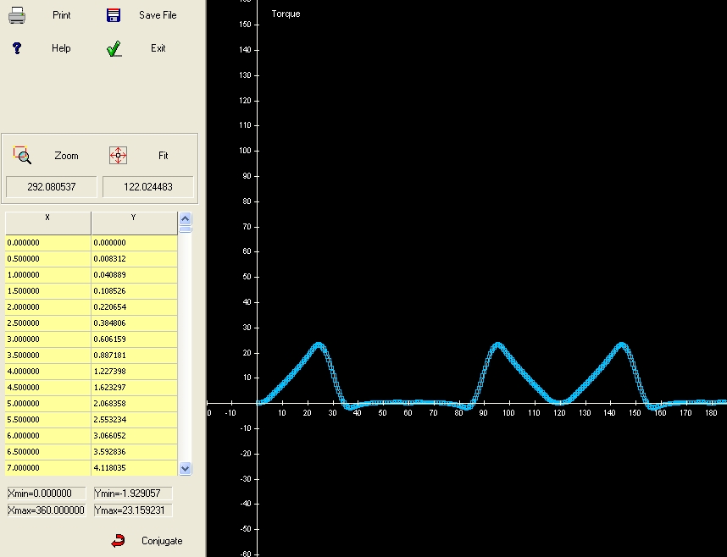Viewport: 727px width, 557px height.
Task: Select Y cell 3.592836
Action: (134, 452)
